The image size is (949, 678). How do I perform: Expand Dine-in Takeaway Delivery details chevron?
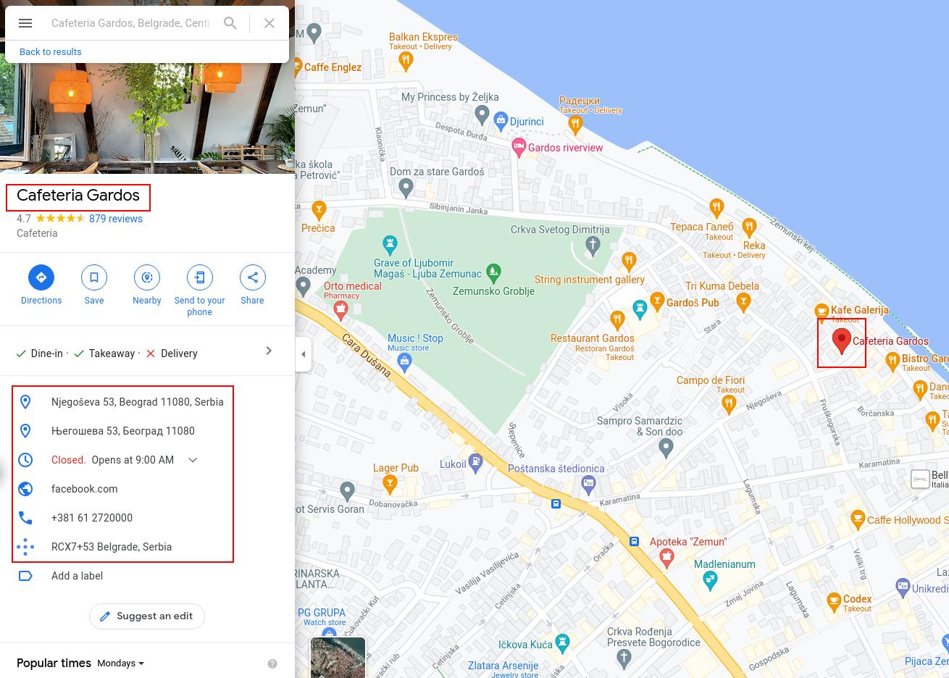click(x=269, y=351)
